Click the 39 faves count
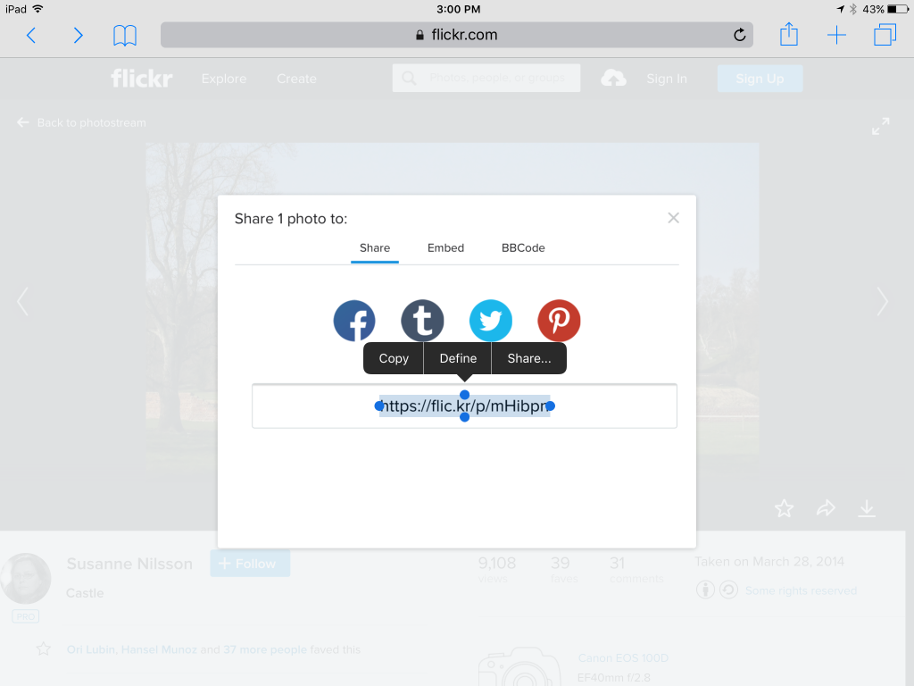The width and height of the screenshot is (914, 686). [x=564, y=568]
